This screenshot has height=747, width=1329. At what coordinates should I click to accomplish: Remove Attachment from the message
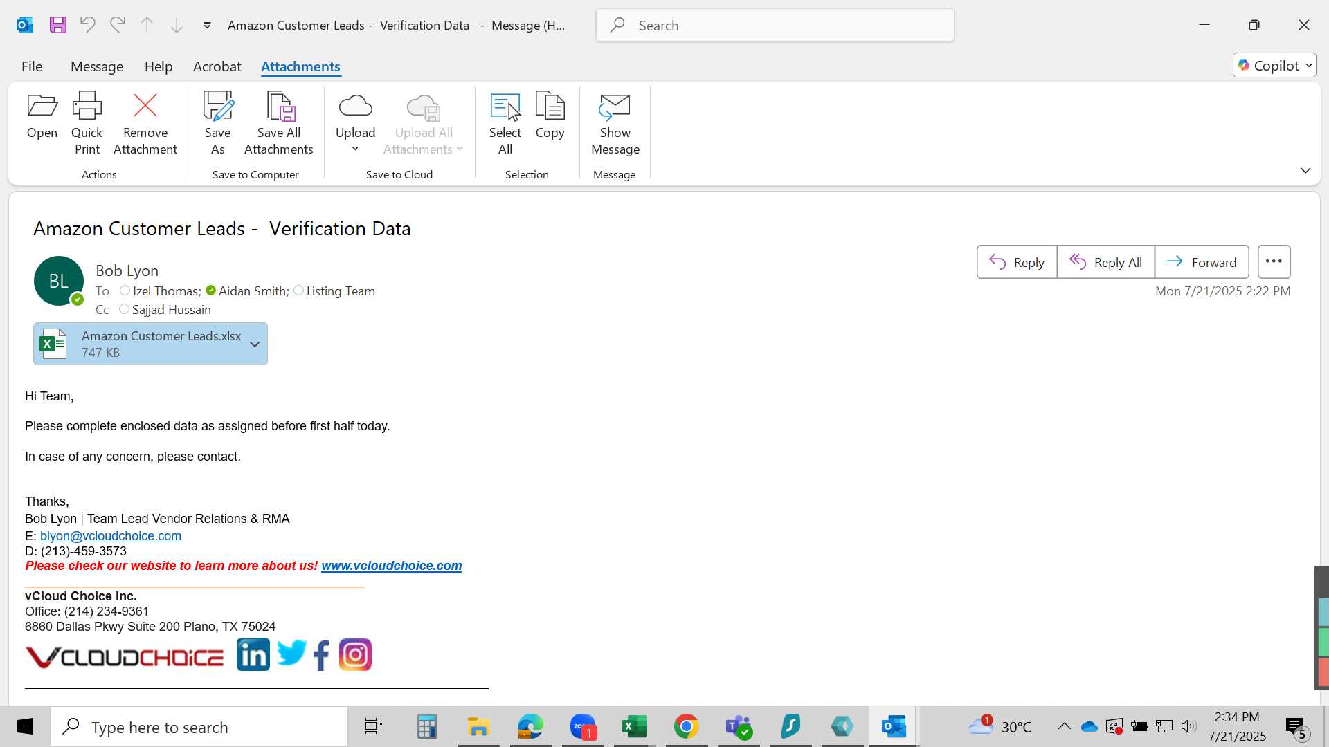pos(145,123)
